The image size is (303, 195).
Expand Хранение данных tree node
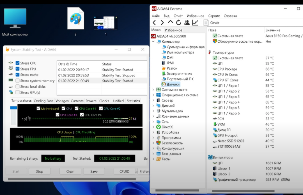153,116
